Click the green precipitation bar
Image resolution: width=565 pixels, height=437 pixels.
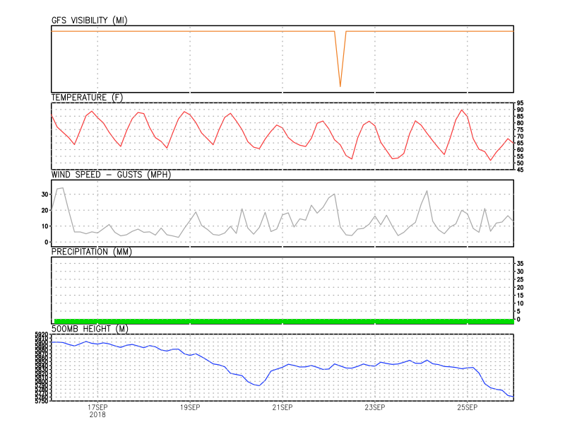point(284,321)
